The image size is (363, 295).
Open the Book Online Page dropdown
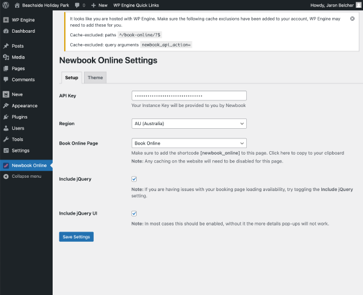click(x=189, y=143)
